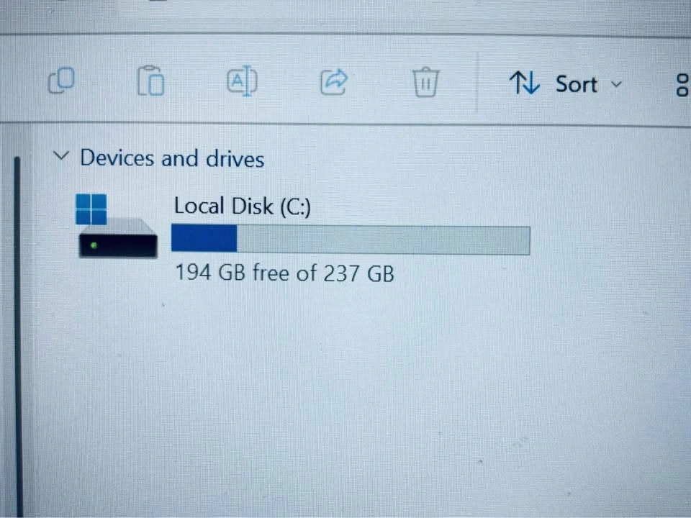Open the View options icon beside Sort
The height and width of the screenshot is (518, 691).
pos(682,85)
